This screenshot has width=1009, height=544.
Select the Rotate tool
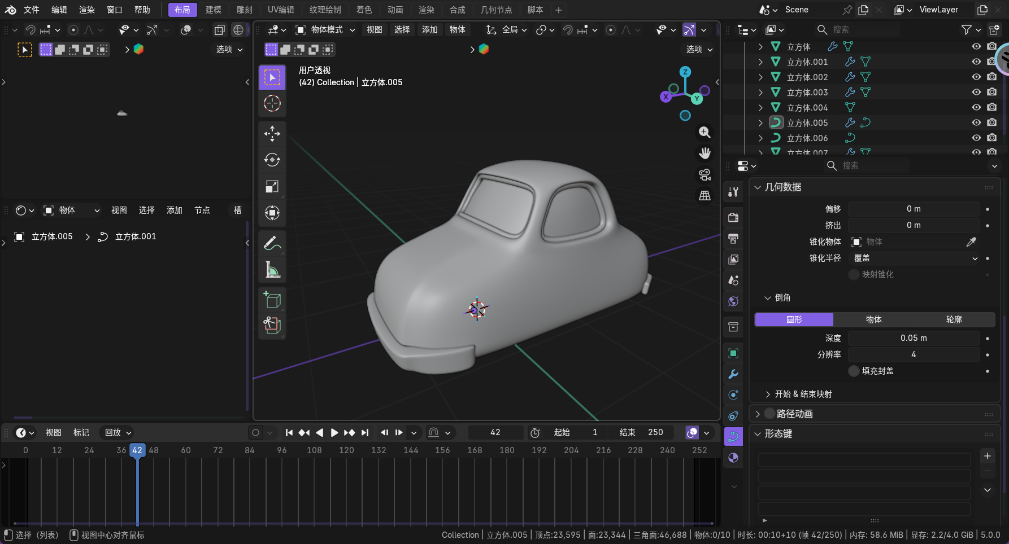272,160
